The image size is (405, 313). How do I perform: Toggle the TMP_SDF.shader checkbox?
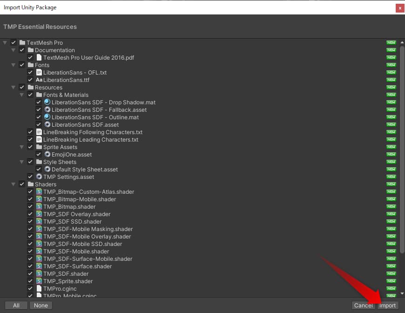30,274
